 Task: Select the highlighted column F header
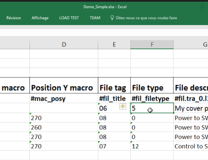152,45
